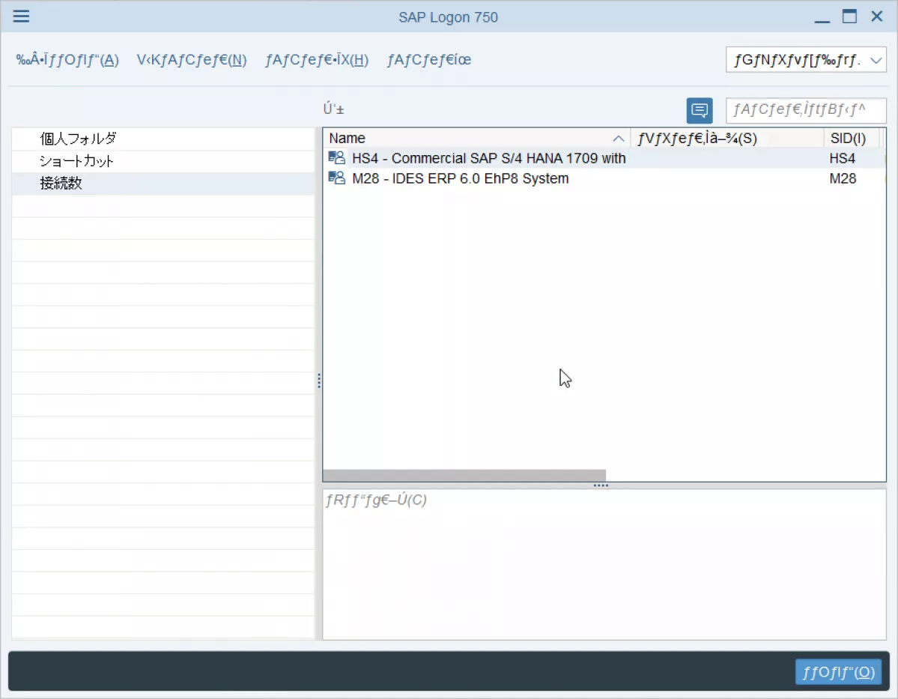Click the comment text area ending (C)
898x699 pixels.
[x=604, y=564]
